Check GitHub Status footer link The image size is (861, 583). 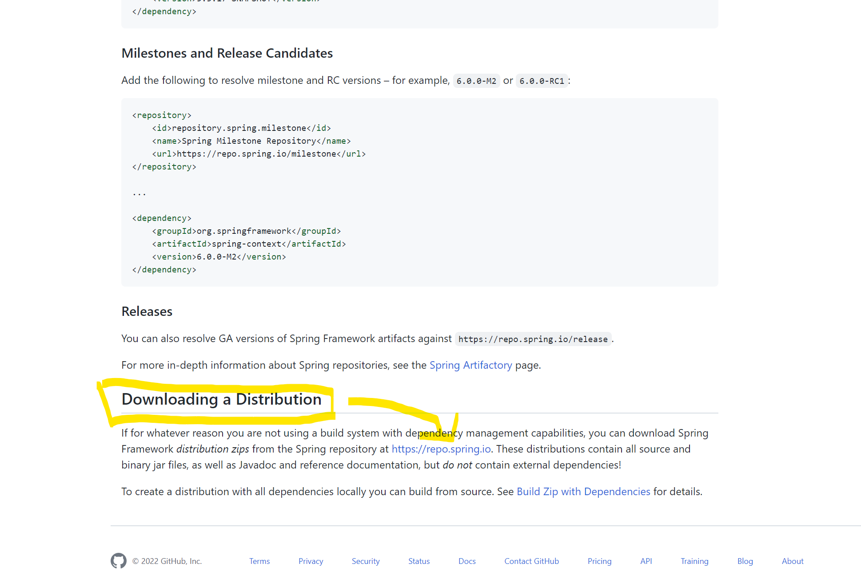[419, 561]
